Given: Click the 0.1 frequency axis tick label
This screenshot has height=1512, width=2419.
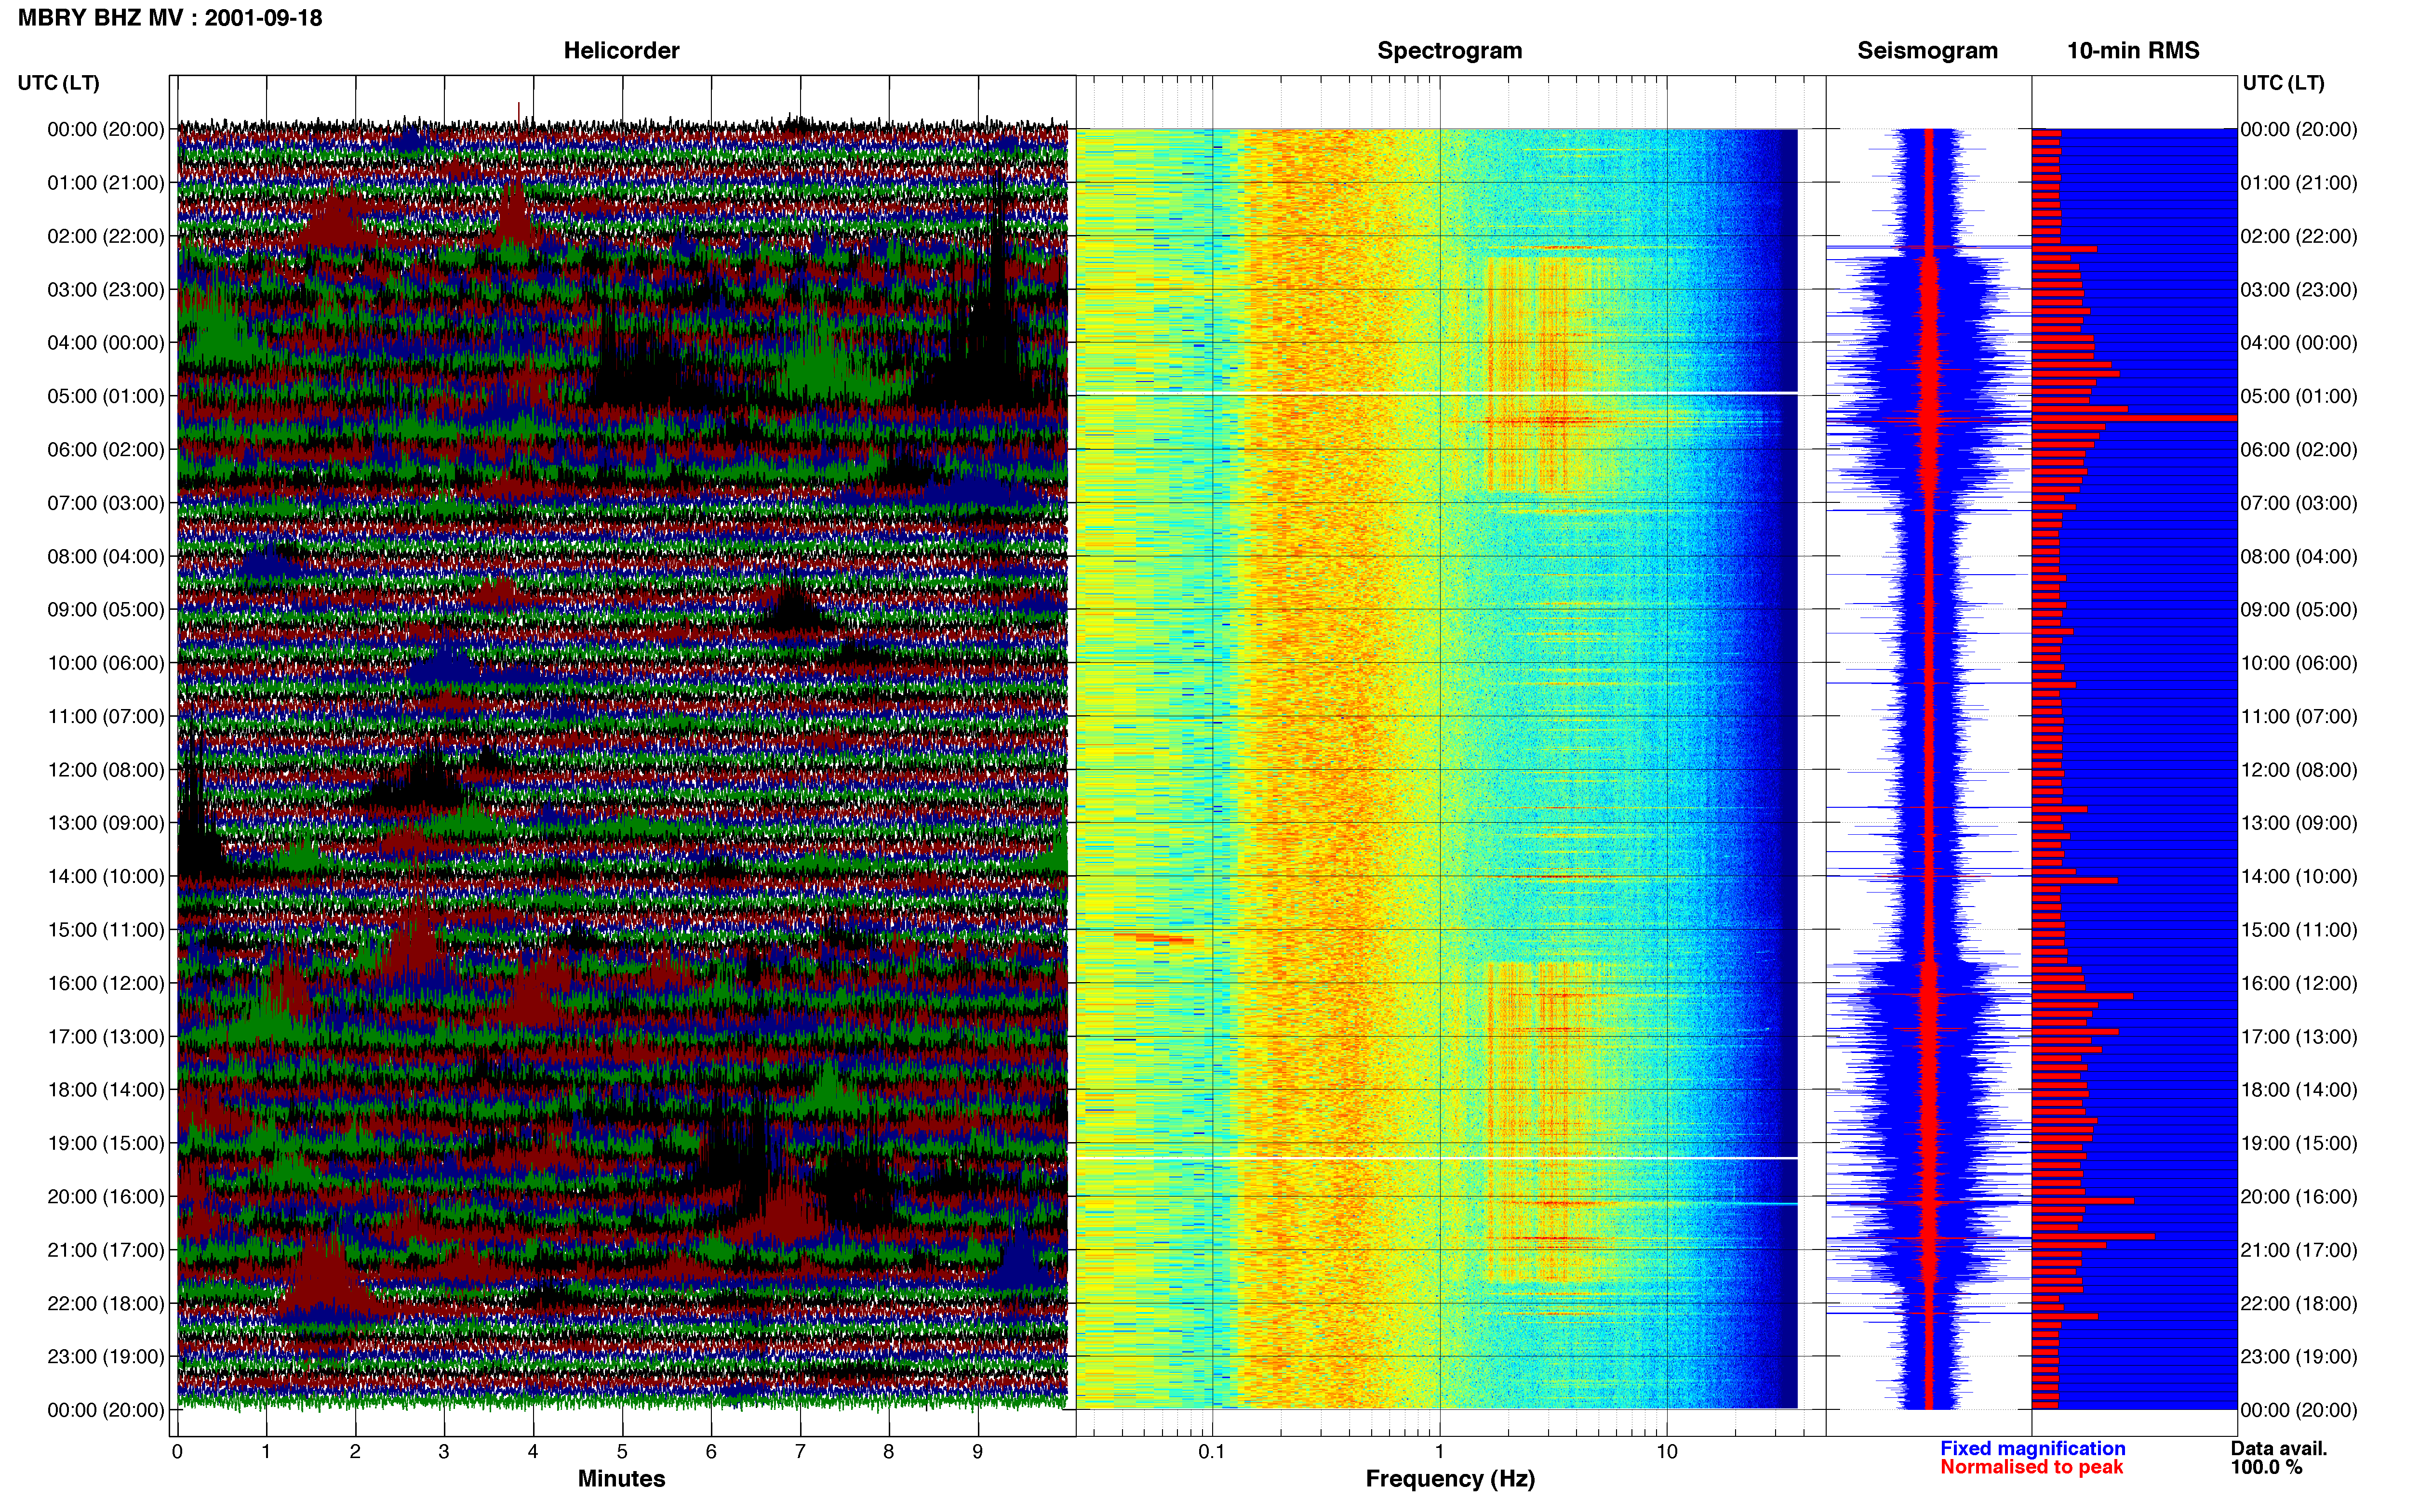Looking at the screenshot, I should pos(1212,1451).
